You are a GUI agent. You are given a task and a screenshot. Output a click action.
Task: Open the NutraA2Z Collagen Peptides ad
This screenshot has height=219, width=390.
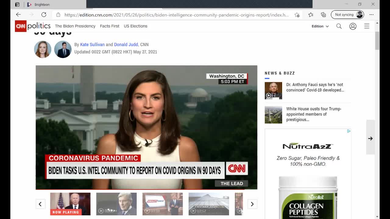[308, 174]
